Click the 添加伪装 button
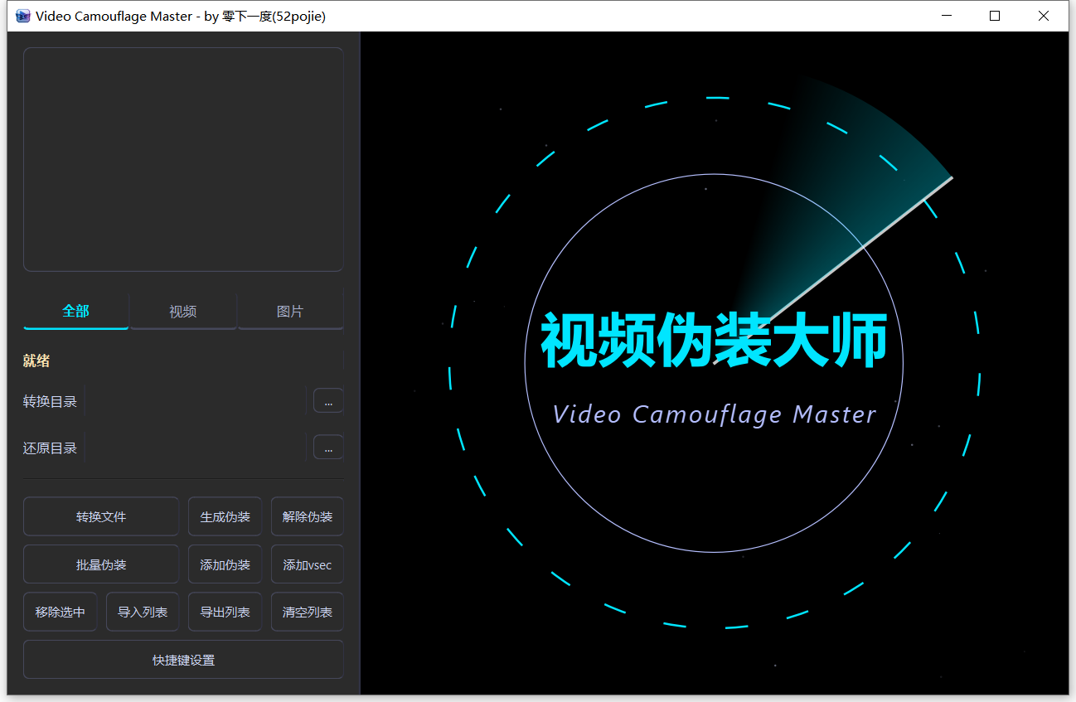1076x702 pixels. point(225,564)
